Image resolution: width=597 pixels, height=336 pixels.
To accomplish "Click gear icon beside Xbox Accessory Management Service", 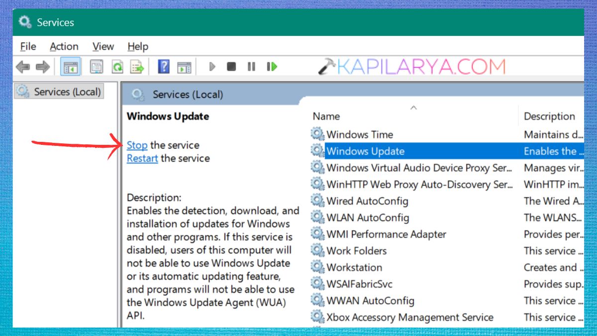I will tap(317, 317).
